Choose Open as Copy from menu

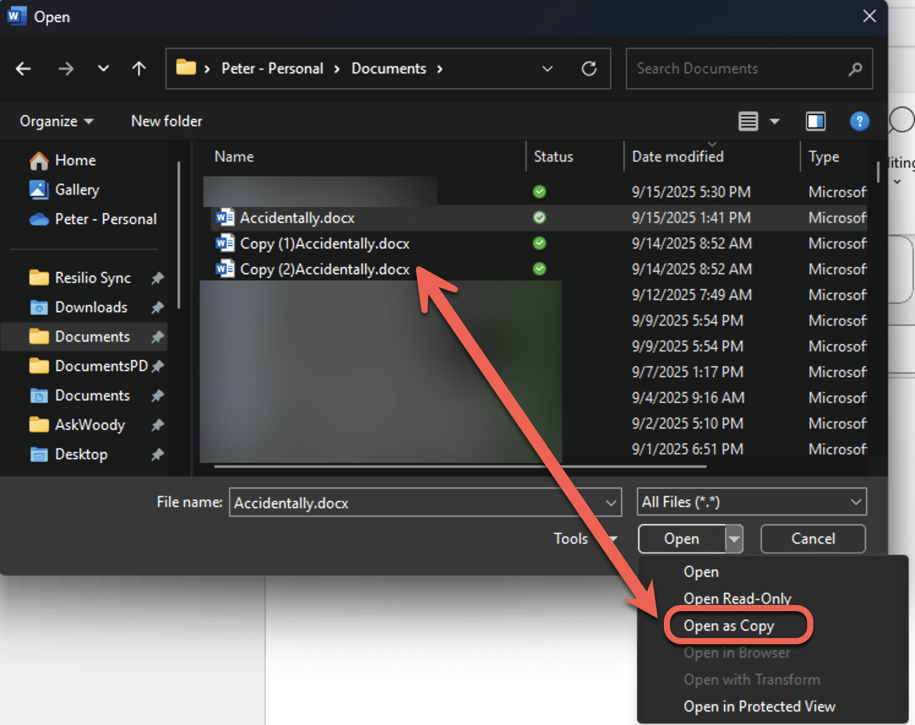[x=729, y=626]
